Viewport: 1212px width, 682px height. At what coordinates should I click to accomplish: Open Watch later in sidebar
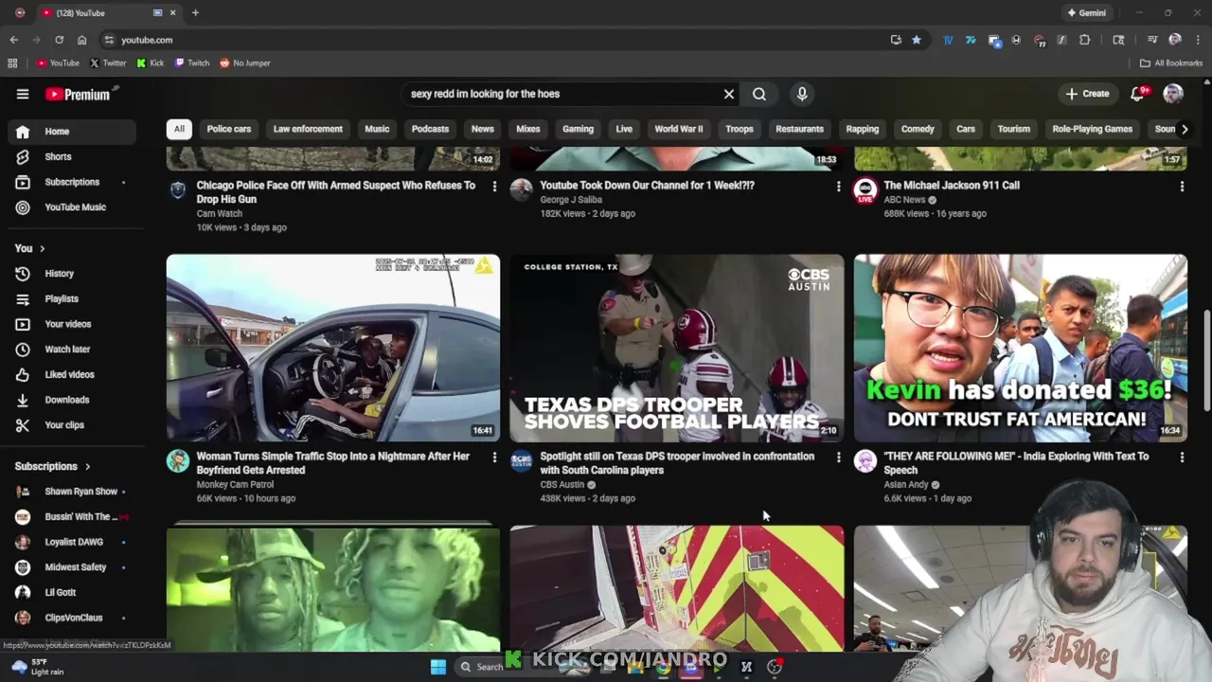tap(74, 350)
